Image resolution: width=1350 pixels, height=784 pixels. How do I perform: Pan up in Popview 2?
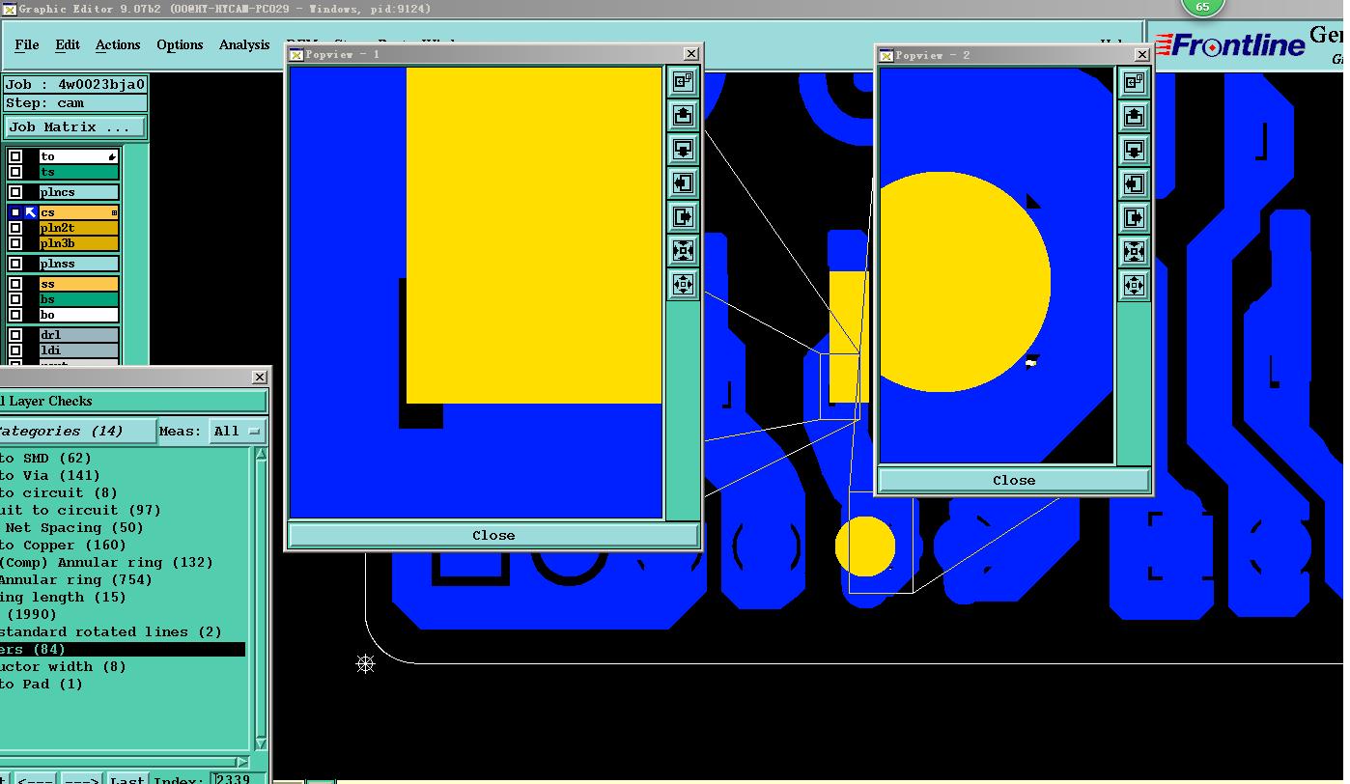coord(1134,117)
